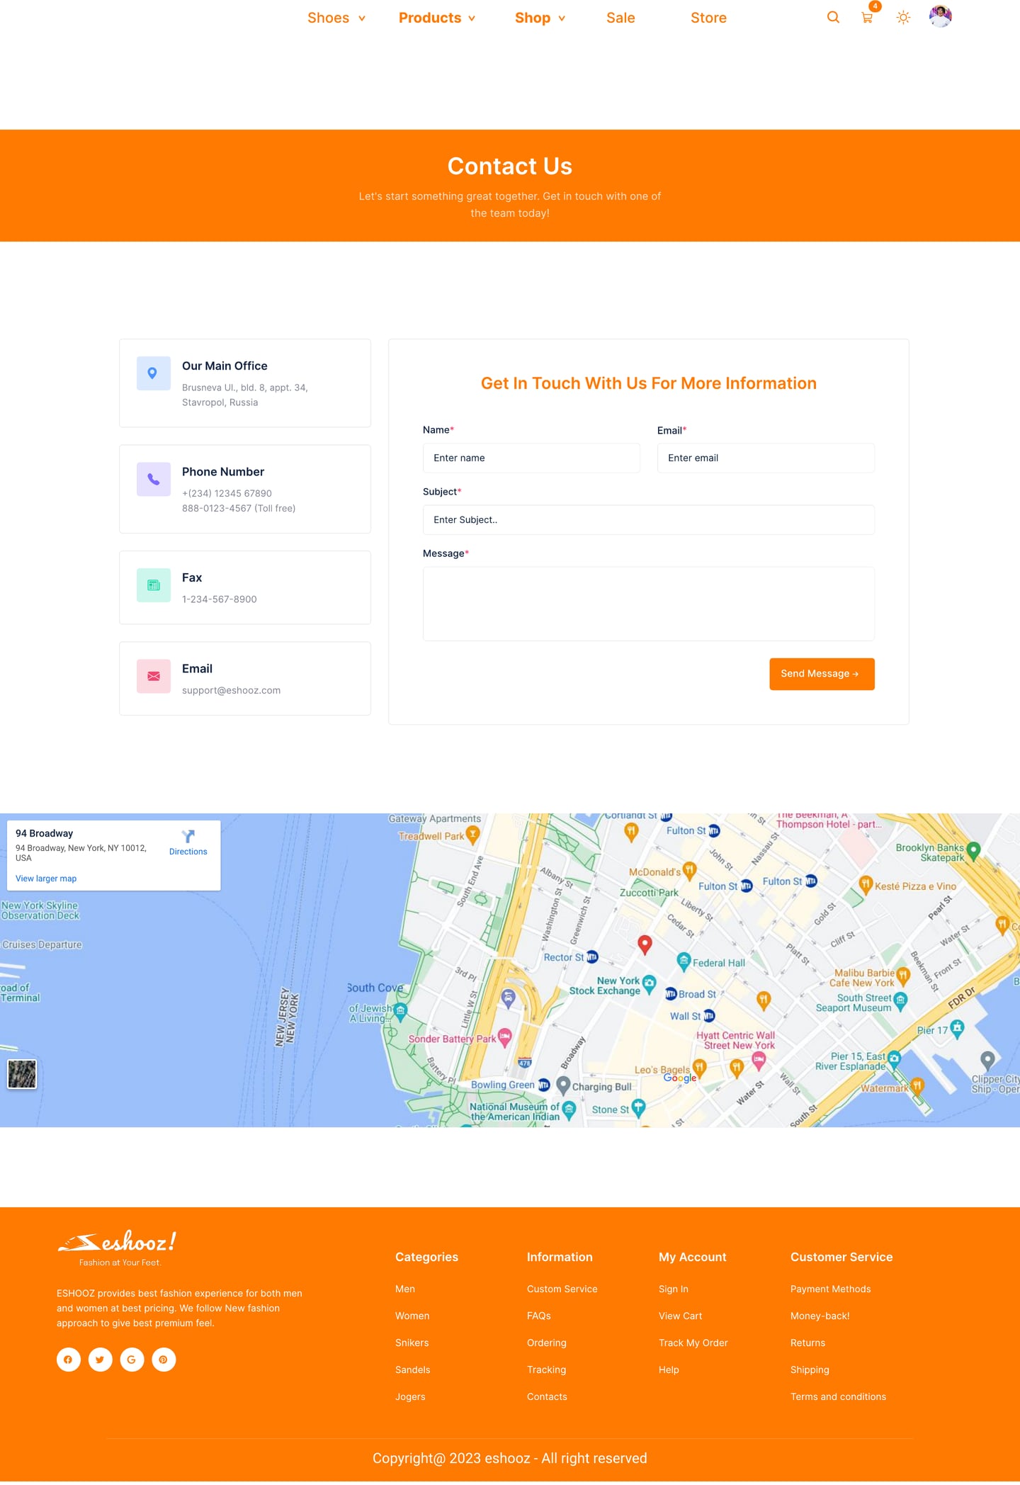Click the red location marker on map
The width and height of the screenshot is (1020, 1485).
(645, 944)
